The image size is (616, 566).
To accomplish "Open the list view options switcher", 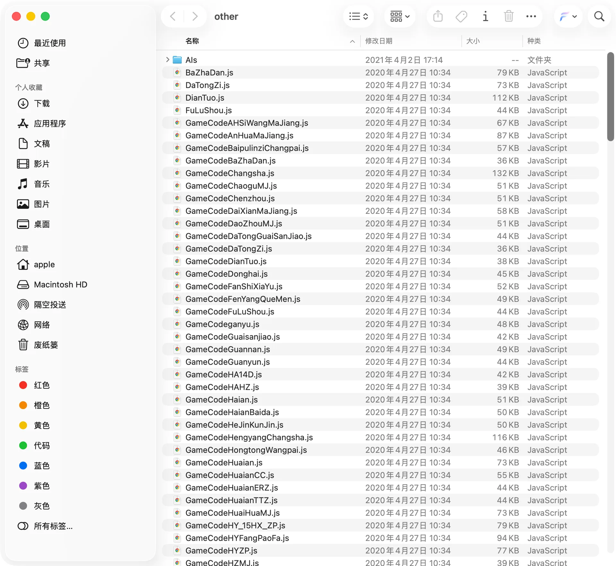I will (x=358, y=16).
